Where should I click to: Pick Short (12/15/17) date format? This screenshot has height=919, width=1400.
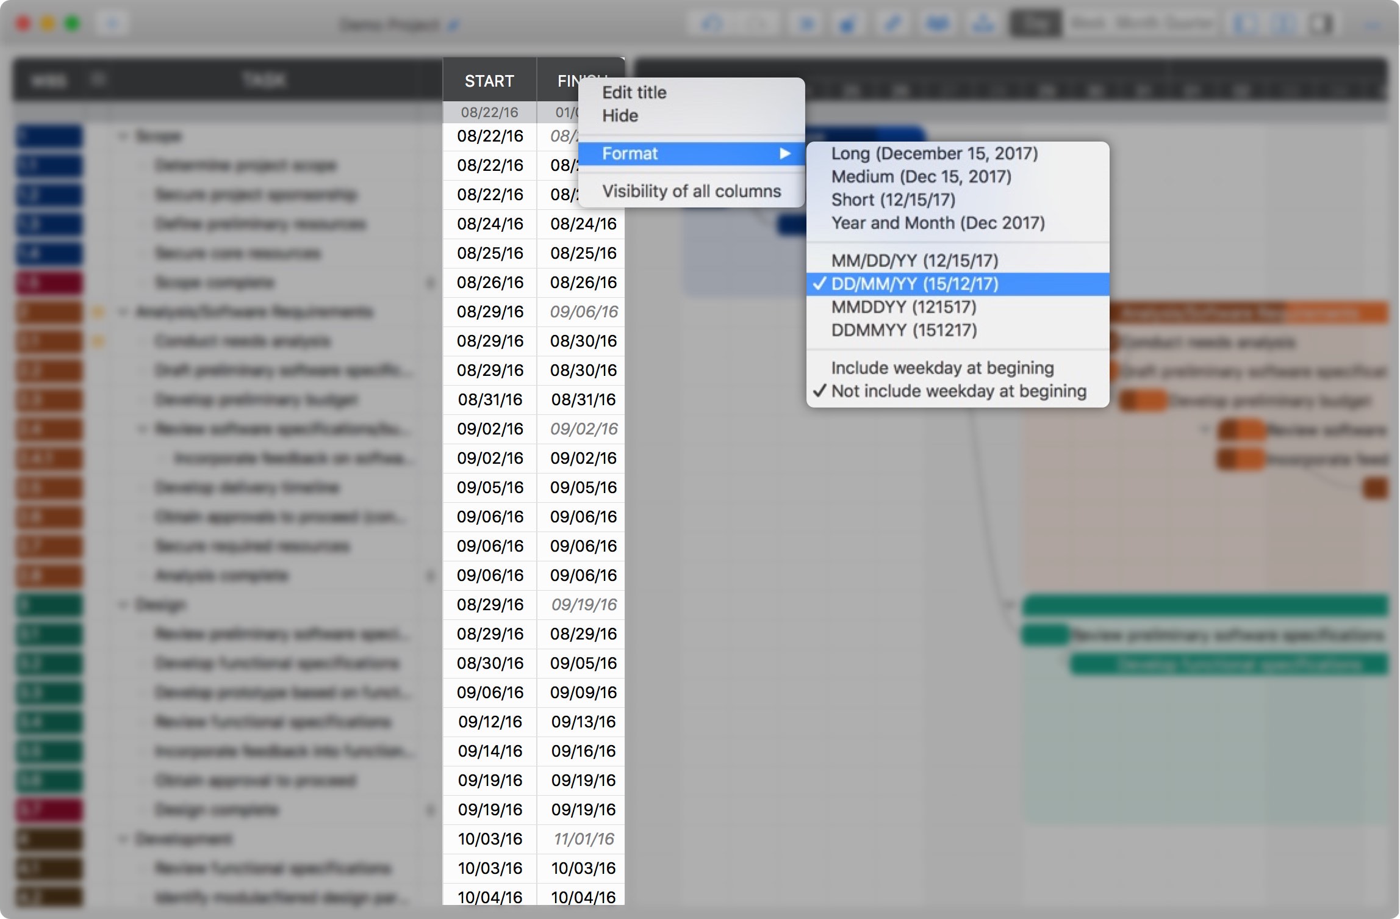coord(892,200)
